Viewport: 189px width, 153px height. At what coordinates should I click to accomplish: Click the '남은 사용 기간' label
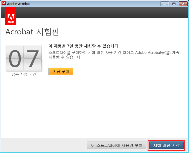point(24,74)
